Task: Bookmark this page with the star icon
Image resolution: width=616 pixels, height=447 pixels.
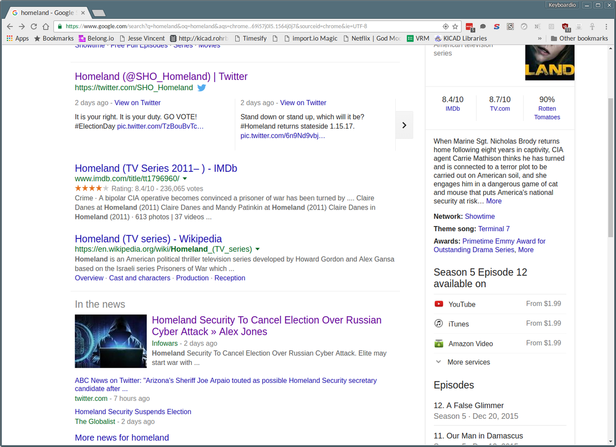Action: [x=455, y=26]
